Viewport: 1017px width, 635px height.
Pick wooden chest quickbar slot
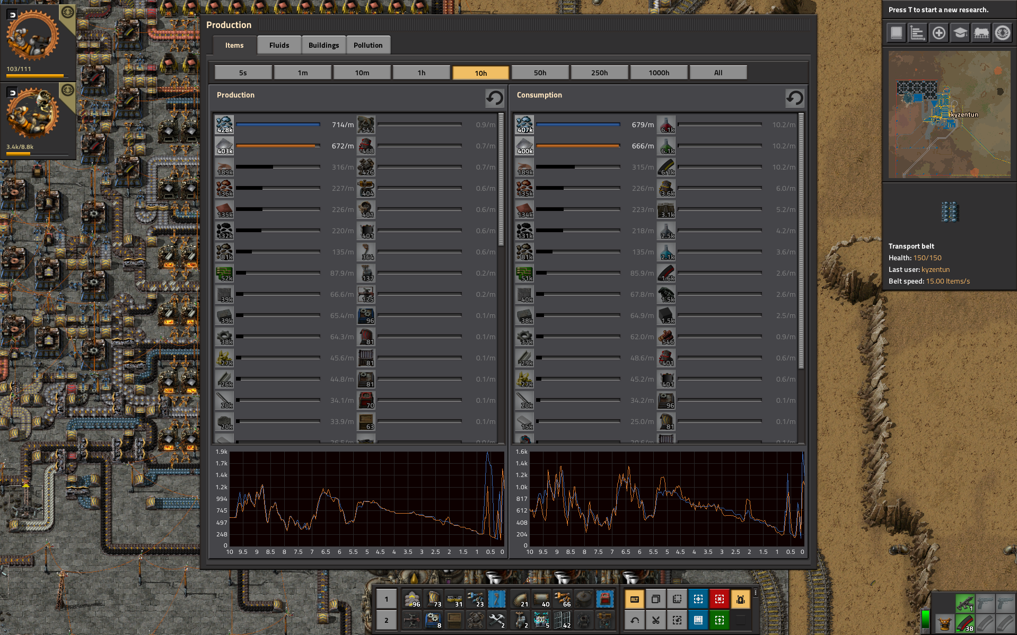tap(454, 620)
